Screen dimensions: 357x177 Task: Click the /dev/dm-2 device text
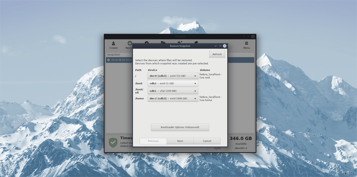point(241,148)
